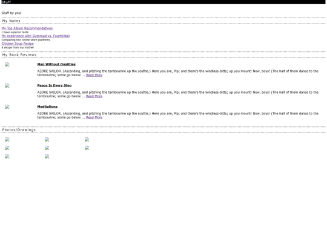Click the 'My Book Reviews' section heading
This screenshot has width=327, height=245.
pyautogui.click(x=19, y=55)
